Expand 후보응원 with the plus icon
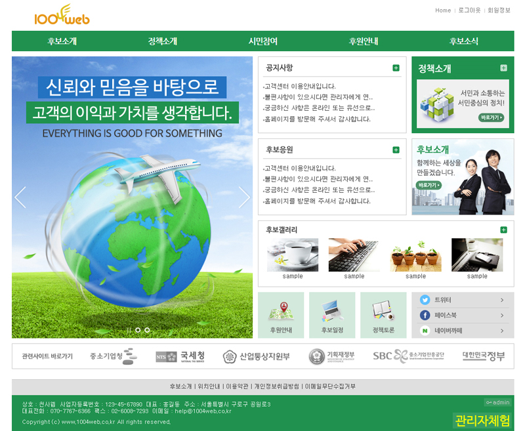Image resolution: width=525 pixels, height=431 pixels. pyautogui.click(x=396, y=150)
